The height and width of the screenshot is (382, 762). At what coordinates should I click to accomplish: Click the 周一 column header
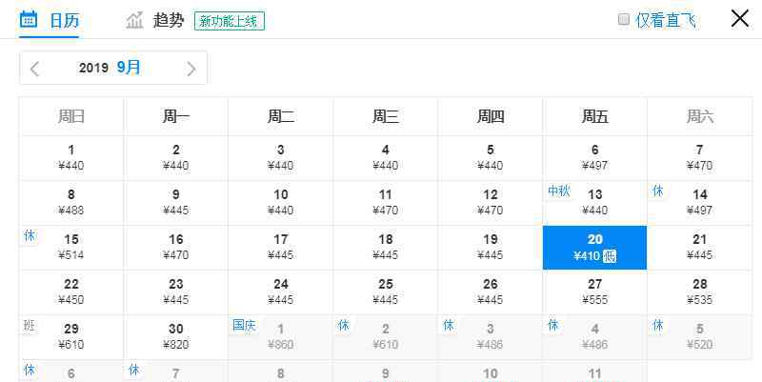point(176,116)
